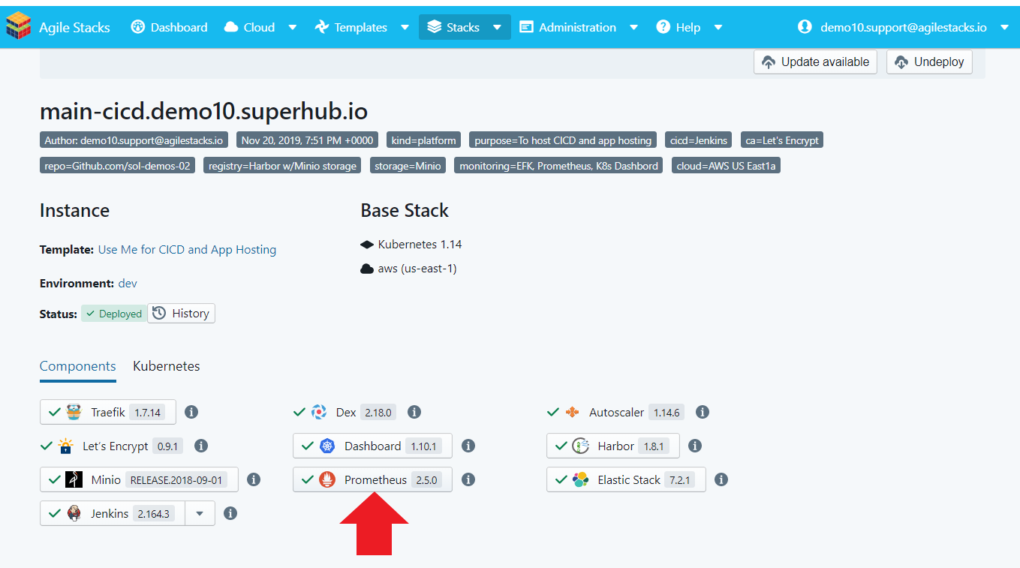Open the Elastic Stack component button
The width and height of the screenshot is (1020, 568).
point(626,479)
